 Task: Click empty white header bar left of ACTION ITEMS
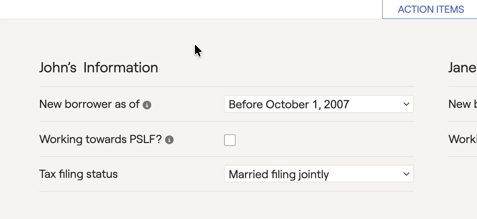[191, 10]
